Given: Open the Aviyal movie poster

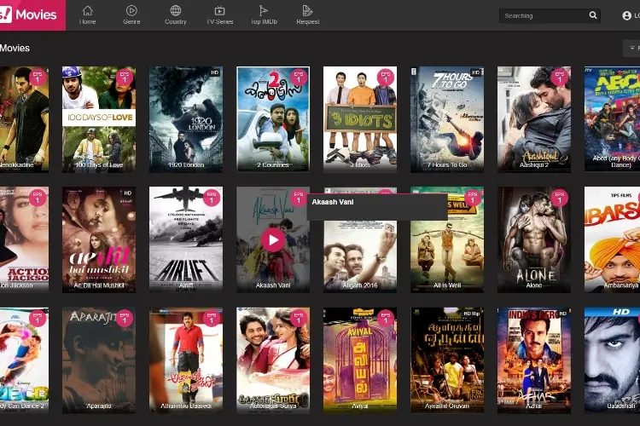Looking at the screenshot, I should (360, 360).
